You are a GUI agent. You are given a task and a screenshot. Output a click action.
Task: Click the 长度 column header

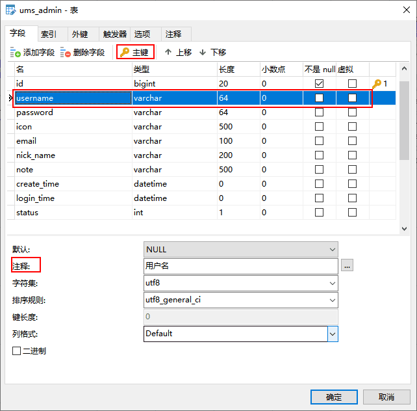click(x=238, y=70)
